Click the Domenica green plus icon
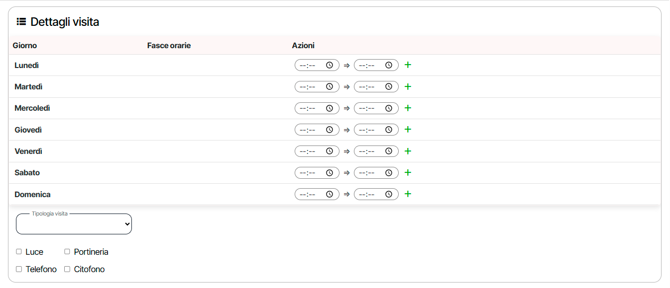Image resolution: width=670 pixels, height=288 pixels. [408, 194]
